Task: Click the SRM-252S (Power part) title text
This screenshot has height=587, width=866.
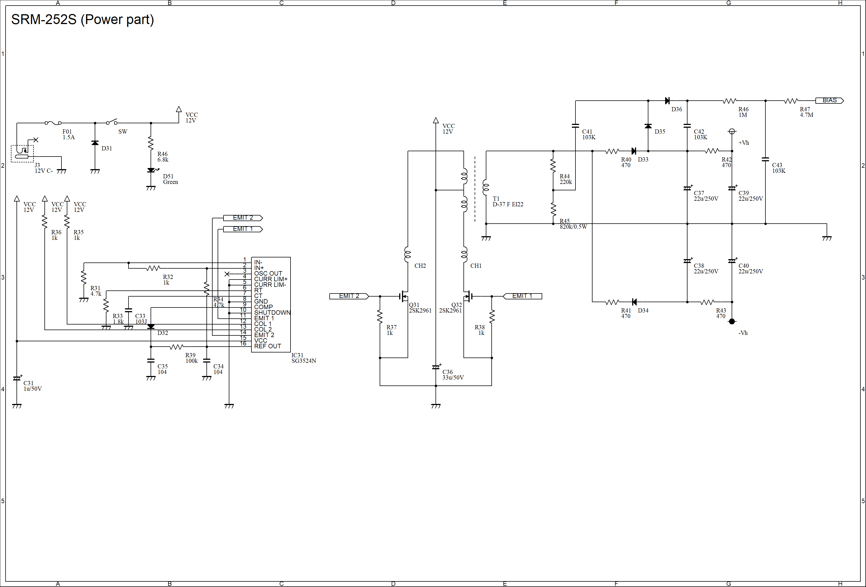Action: click(x=82, y=19)
